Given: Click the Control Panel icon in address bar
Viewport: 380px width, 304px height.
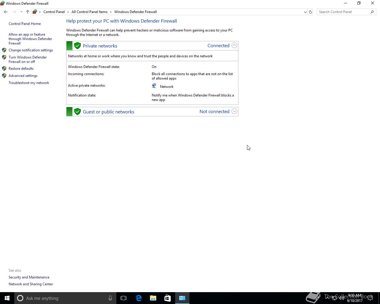Looking at the screenshot, I should pyautogui.click(x=35, y=12).
